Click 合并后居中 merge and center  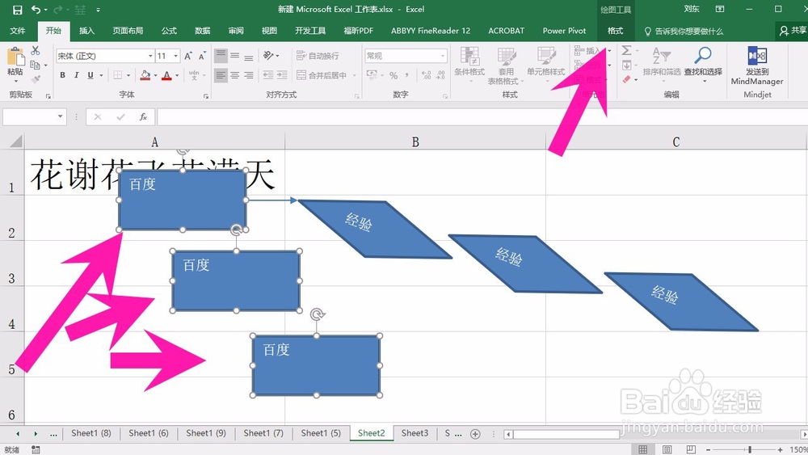tap(322, 75)
